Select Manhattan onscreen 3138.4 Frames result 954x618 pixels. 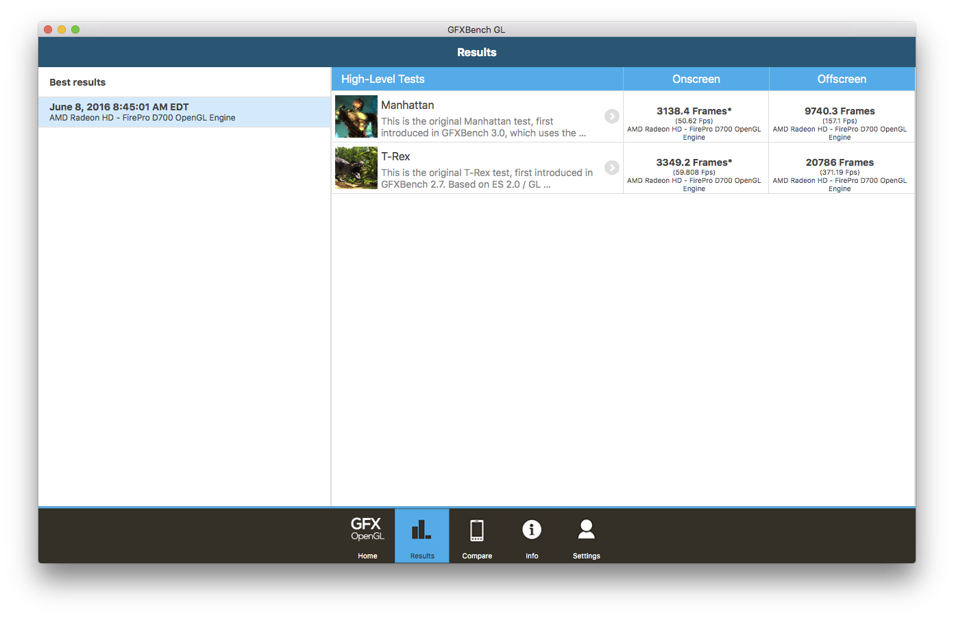(x=694, y=116)
